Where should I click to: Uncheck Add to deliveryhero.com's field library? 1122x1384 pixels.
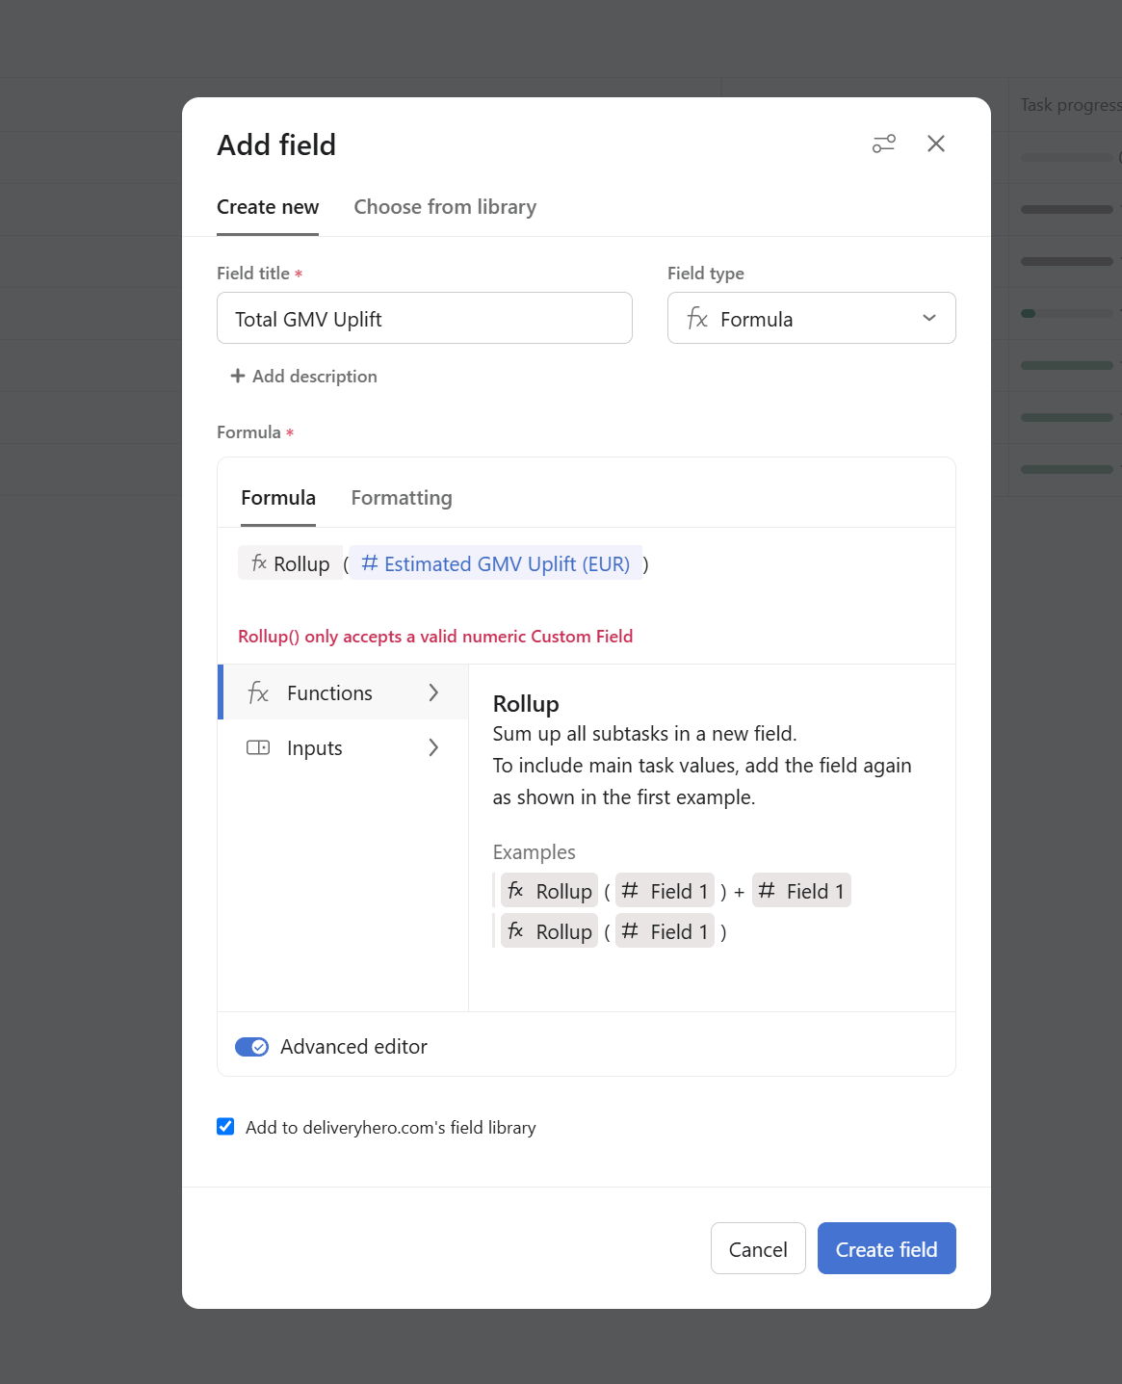[x=225, y=1127]
